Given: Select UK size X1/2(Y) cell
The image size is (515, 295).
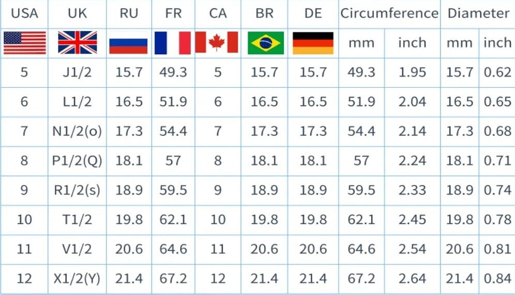Looking at the screenshot, I should pyautogui.click(x=77, y=279).
